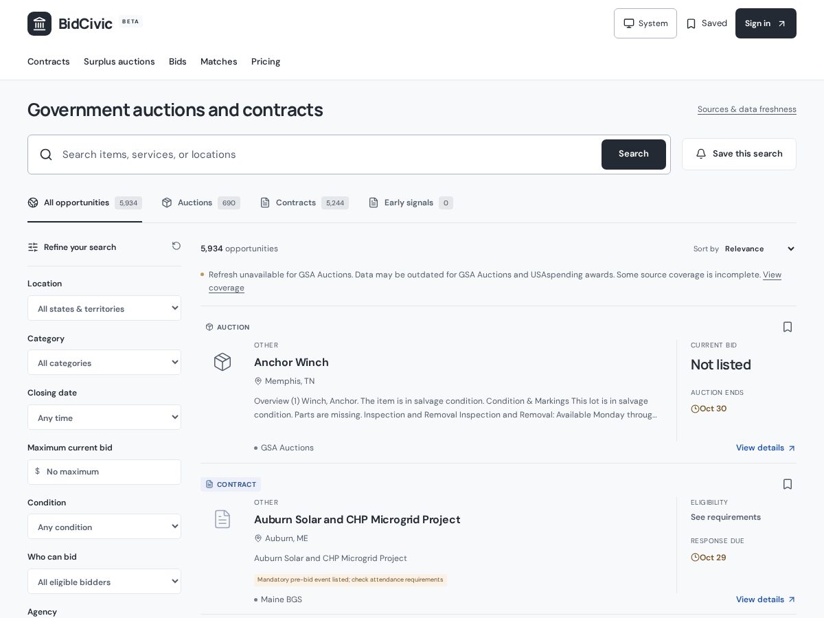The height and width of the screenshot is (618, 824).
Task: Click the monitor icon in System button
Action: point(629,23)
